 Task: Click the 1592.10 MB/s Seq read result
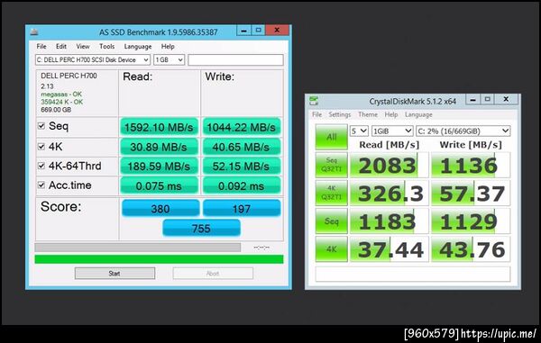[159, 127]
